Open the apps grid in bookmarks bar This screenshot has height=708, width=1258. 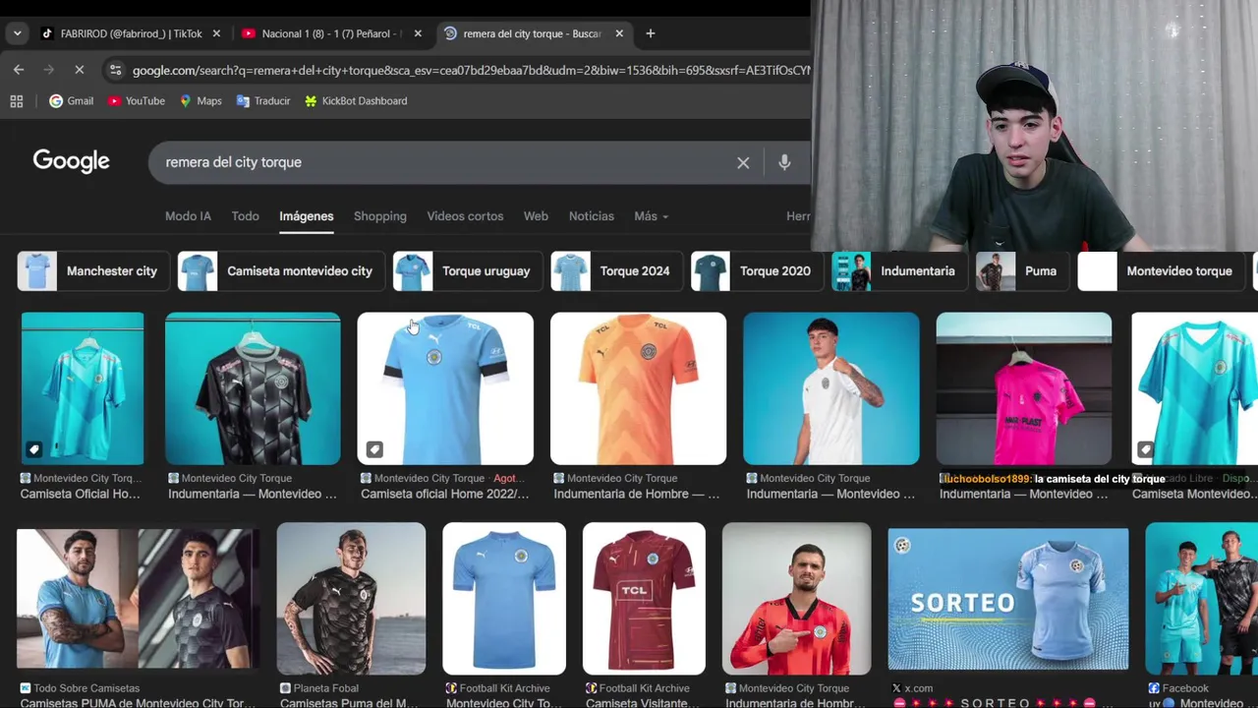pyautogui.click(x=17, y=101)
